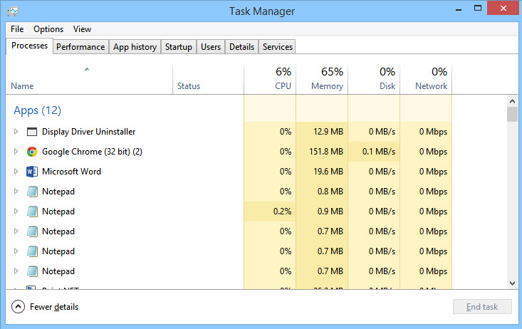Sort by the Memory column header
Screen dimensions: 522x329
click(x=322, y=80)
